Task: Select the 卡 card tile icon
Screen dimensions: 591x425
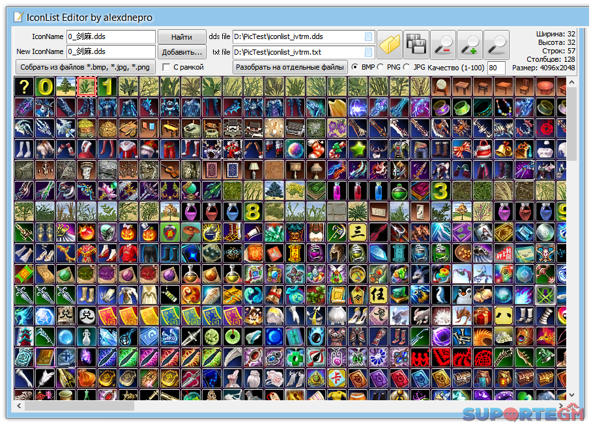Action: point(336,377)
